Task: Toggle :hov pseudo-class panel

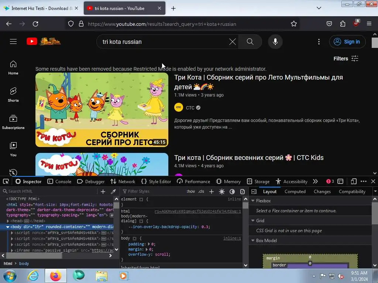Action: [191, 192]
